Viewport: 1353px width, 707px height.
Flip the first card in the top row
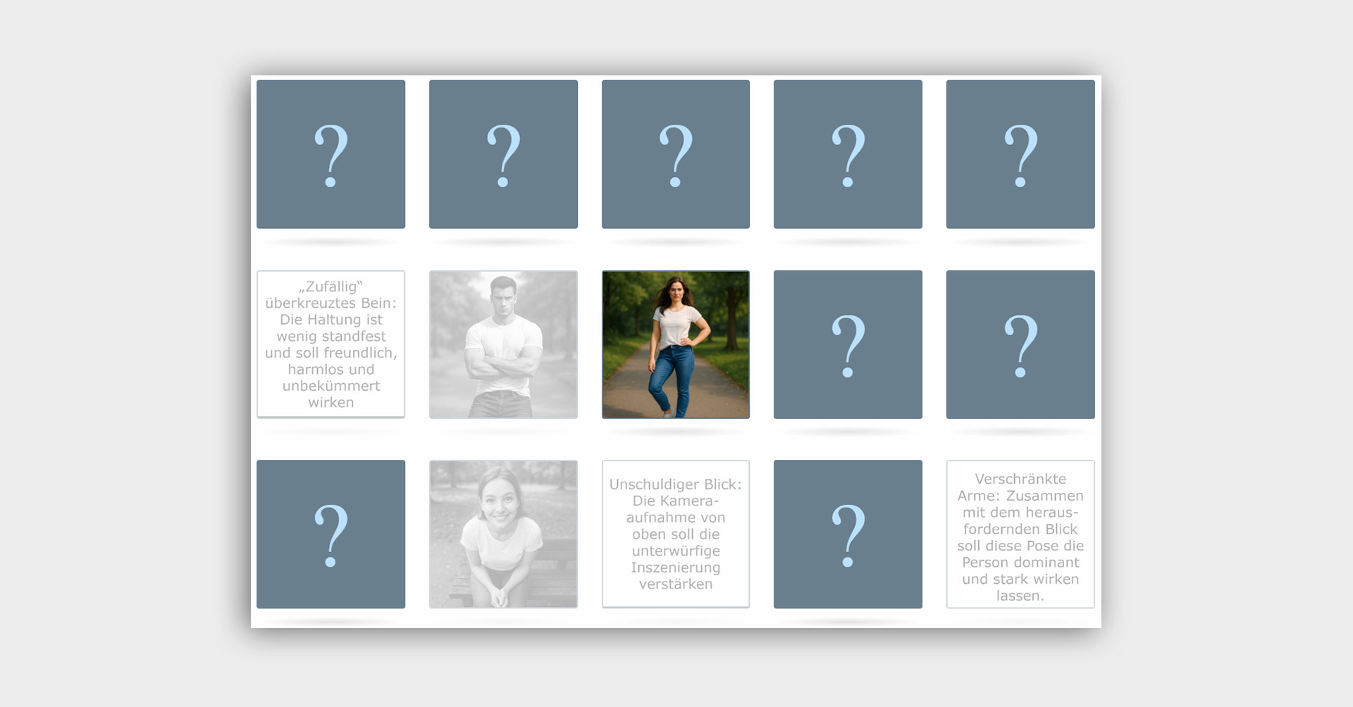(x=330, y=154)
